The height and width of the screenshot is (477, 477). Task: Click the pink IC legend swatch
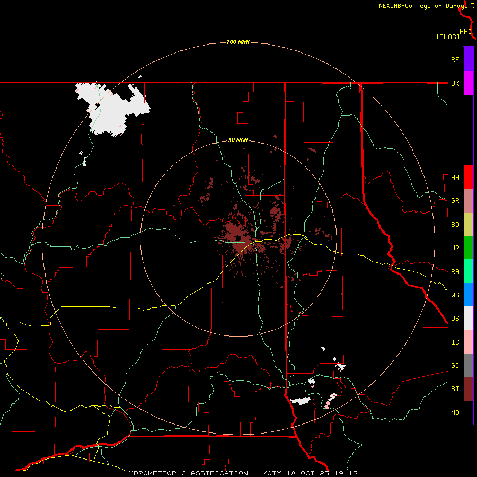(468, 342)
